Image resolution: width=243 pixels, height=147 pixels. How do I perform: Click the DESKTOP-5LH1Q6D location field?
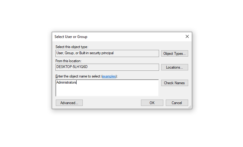pos(107,67)
